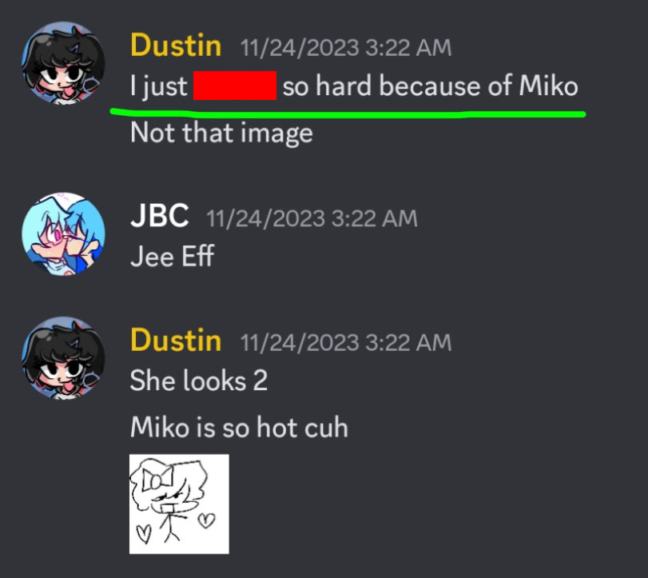Select the 'Jee Eff' message
This screenshot has height=578, width=648.
coord(173,257)
